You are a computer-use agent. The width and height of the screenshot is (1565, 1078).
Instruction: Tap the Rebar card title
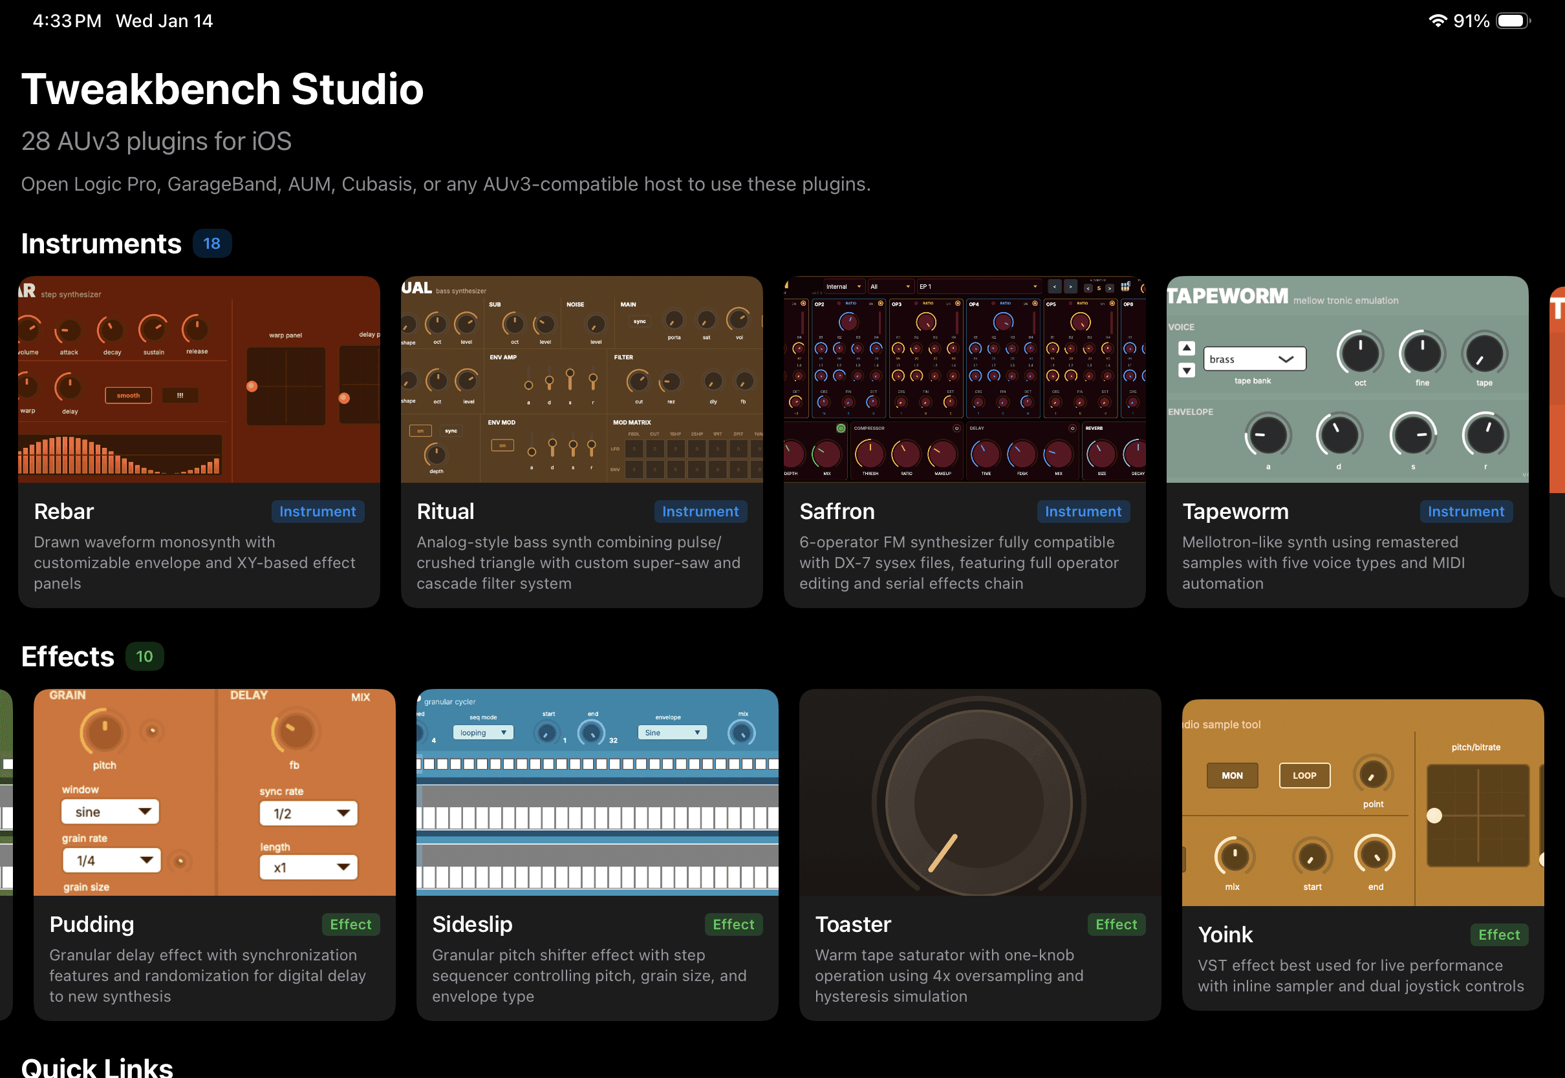[63, 511]
